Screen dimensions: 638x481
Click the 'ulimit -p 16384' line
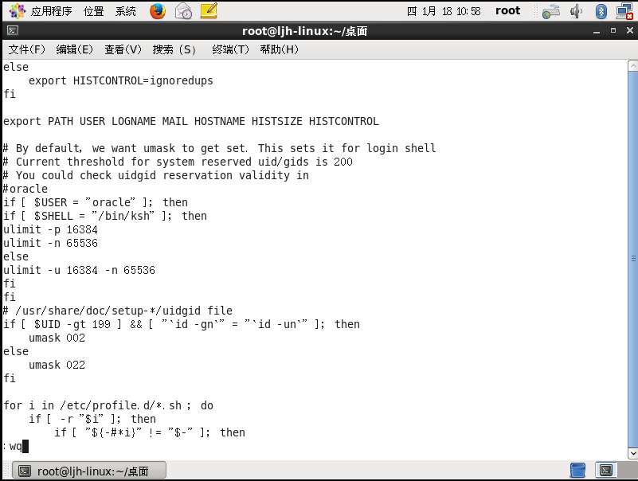point(50,229)
